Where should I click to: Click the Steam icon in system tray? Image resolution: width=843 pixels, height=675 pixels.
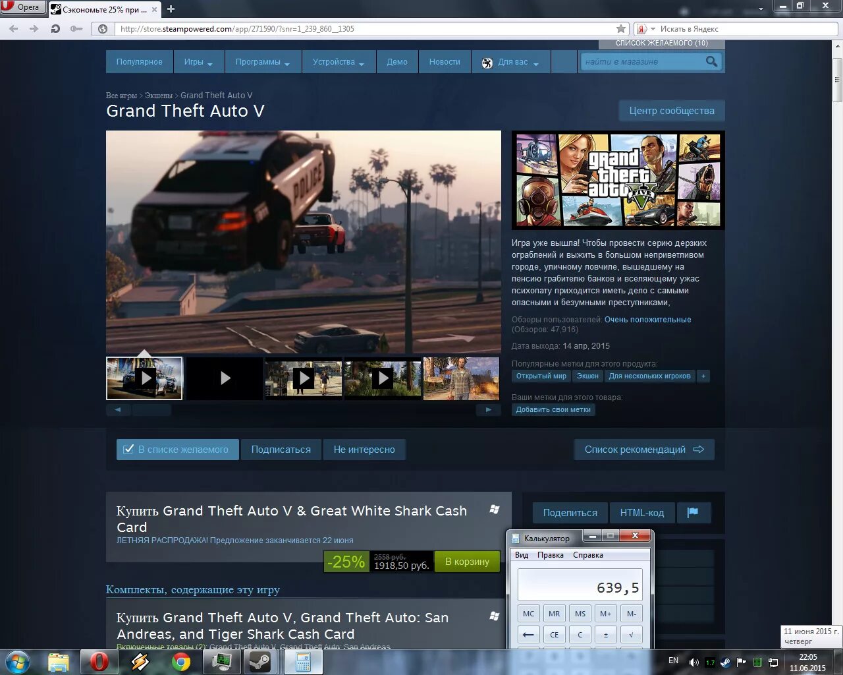(725, 662)
